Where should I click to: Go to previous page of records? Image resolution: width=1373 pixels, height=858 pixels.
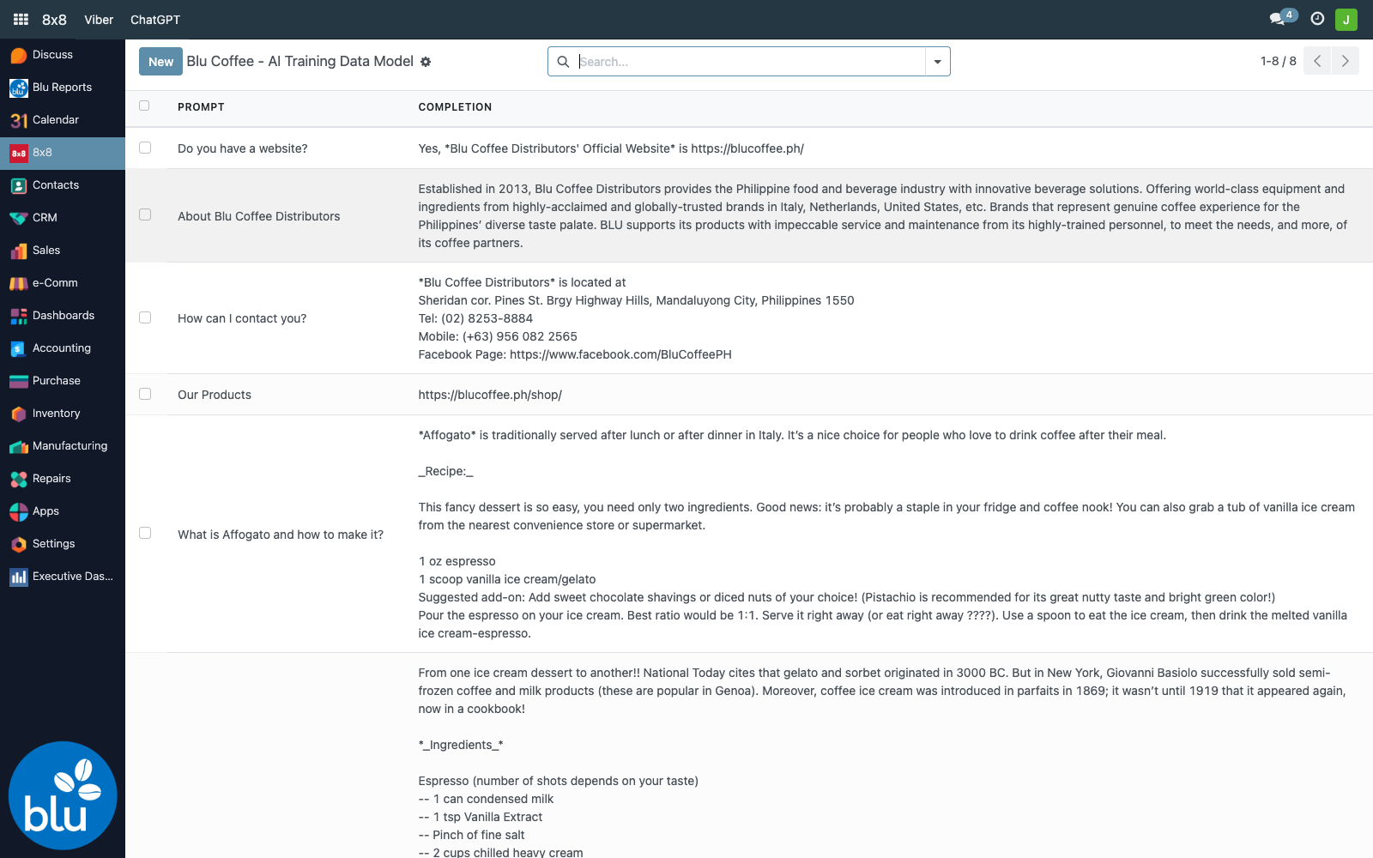click(x=1317, y=61)
